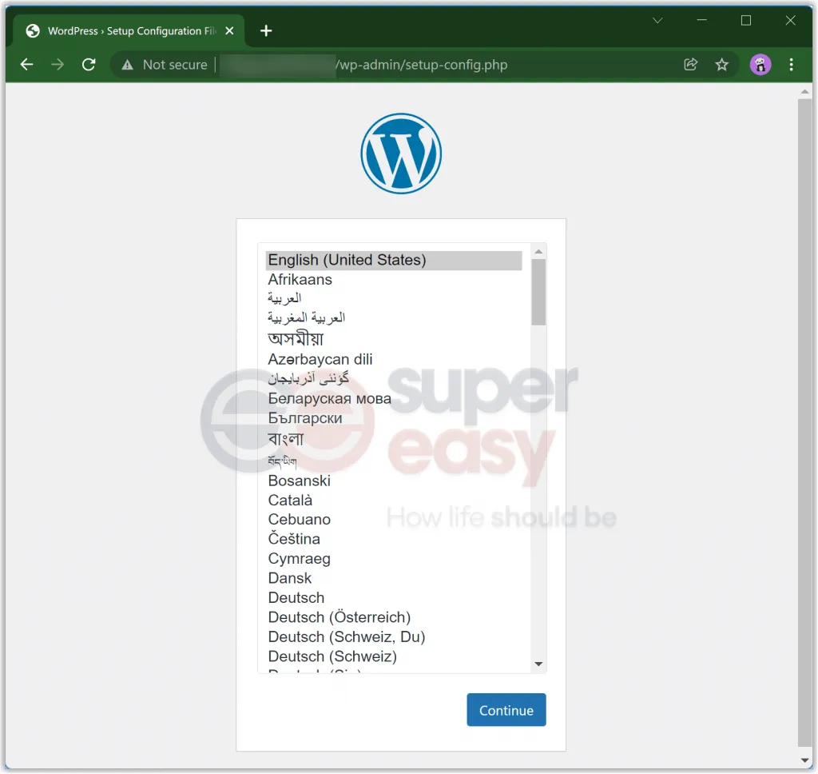Select Dansk language option
This screenshot has height=774, width=818.
click(x=394, y=578)
